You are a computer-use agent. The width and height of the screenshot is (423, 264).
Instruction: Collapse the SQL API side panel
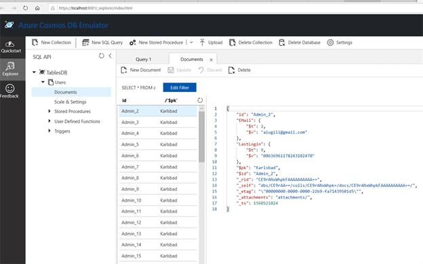[x=110, y=56]
